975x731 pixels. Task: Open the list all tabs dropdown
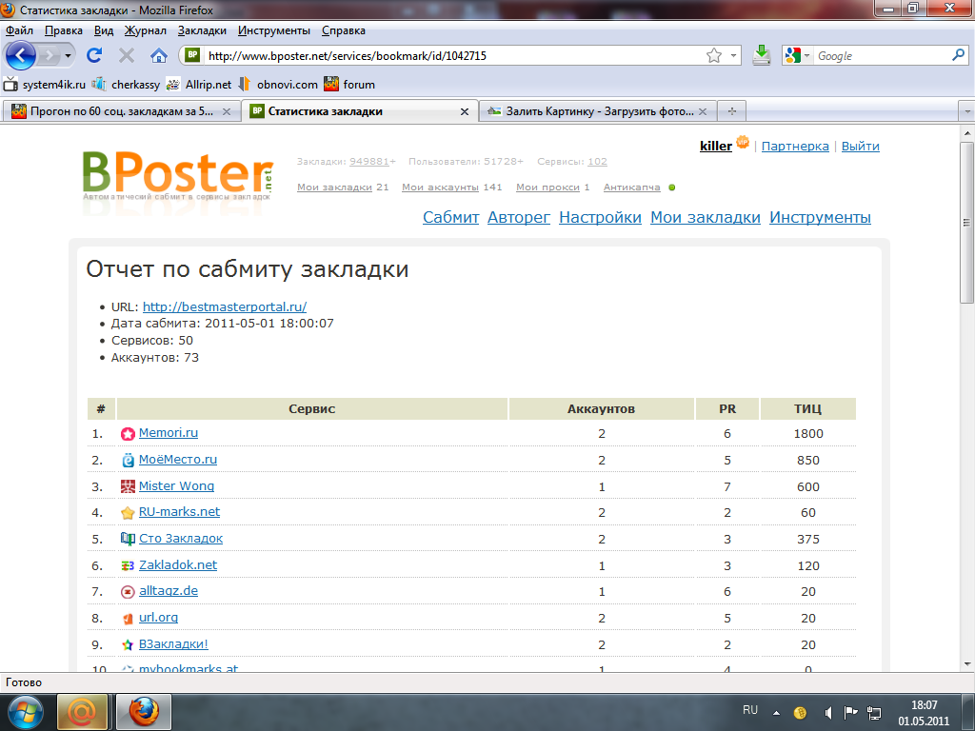click(x=967, y=112)
